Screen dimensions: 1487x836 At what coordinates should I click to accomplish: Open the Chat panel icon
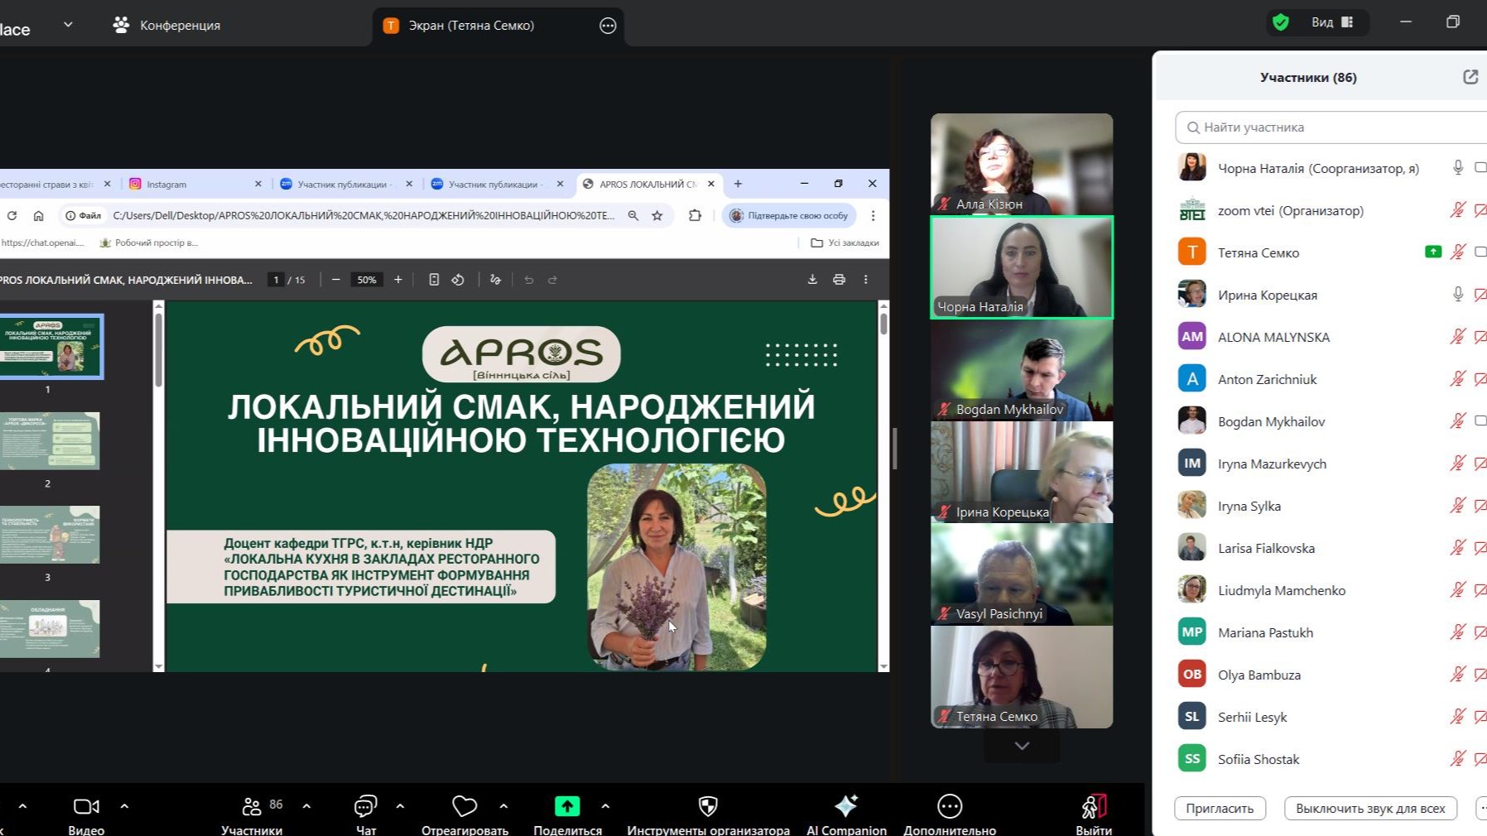(365, 806)
